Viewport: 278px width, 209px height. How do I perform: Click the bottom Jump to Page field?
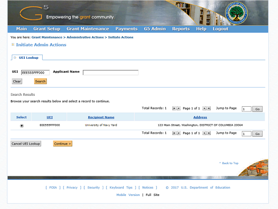(246, 134)
